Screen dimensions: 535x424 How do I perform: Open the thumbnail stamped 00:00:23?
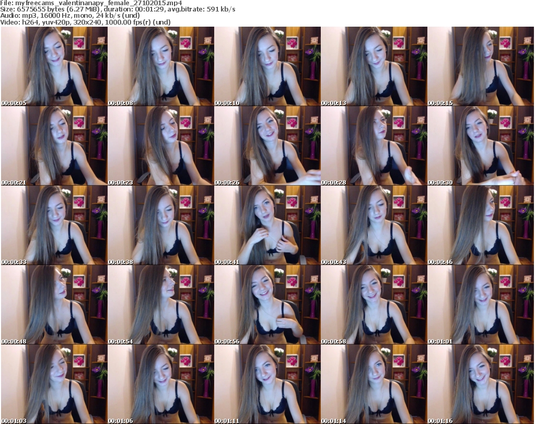coord(161,146)
